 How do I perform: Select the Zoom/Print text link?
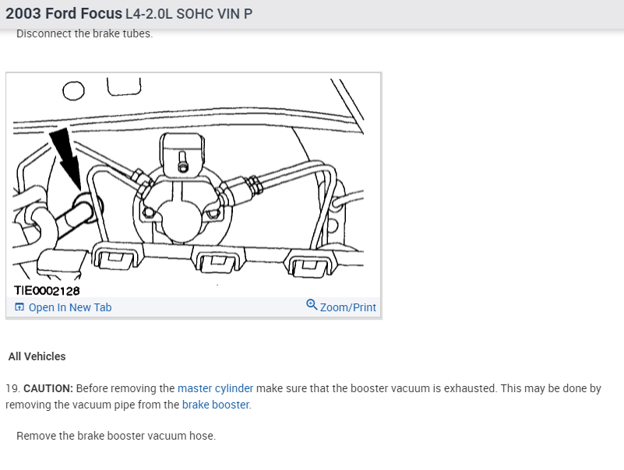click(x=348, y=307)
